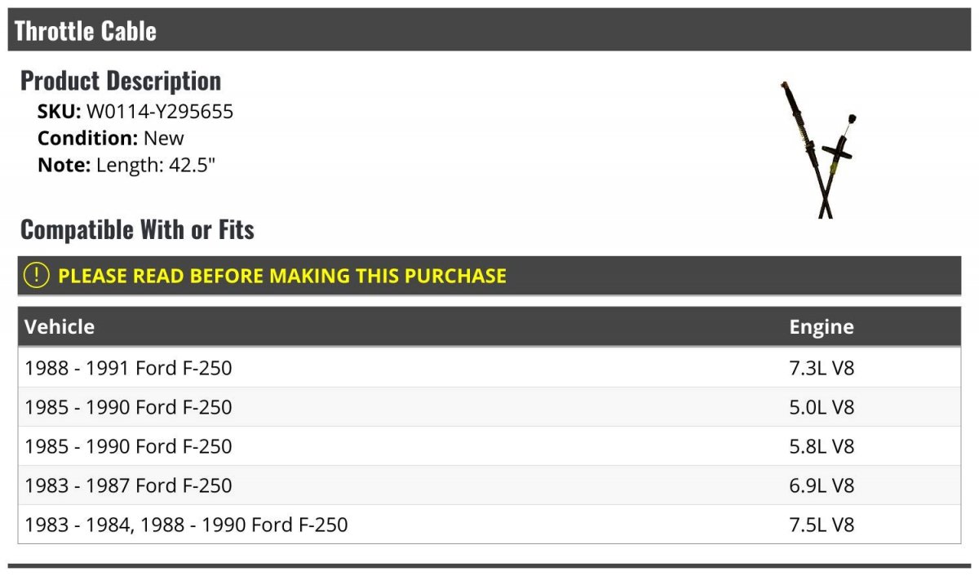The image size is (979, 576).
Task: Select the 6.9L V8 engine cell
Action: [822, 485]
